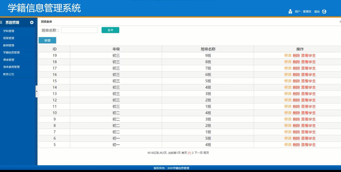Click the 班级名称 column header

pyautogui.click(x=208, y=49)
